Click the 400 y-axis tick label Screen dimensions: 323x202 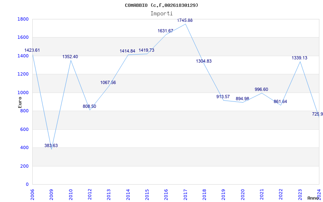tap(24, 148)
